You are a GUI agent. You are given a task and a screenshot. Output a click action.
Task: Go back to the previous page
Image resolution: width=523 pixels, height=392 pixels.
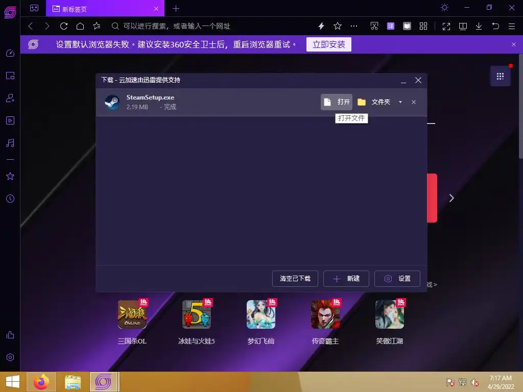tap(31, 26)
